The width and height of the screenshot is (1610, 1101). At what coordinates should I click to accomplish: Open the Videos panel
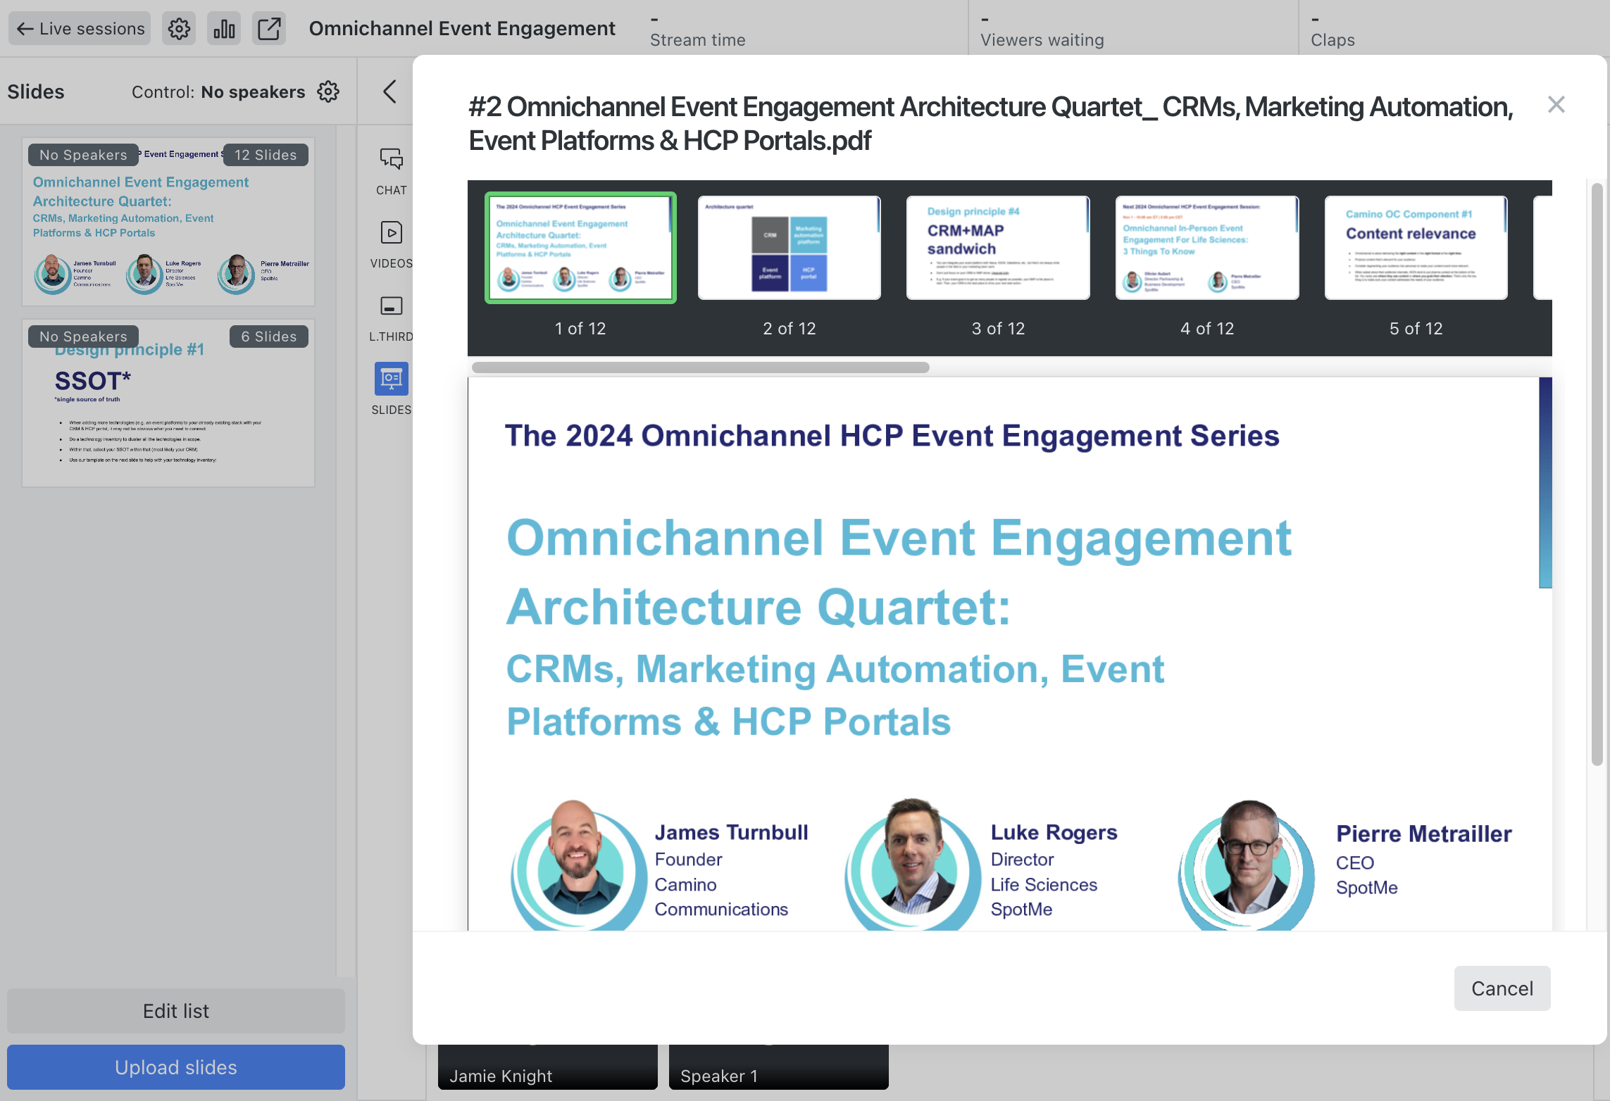[x=392, y=244]
